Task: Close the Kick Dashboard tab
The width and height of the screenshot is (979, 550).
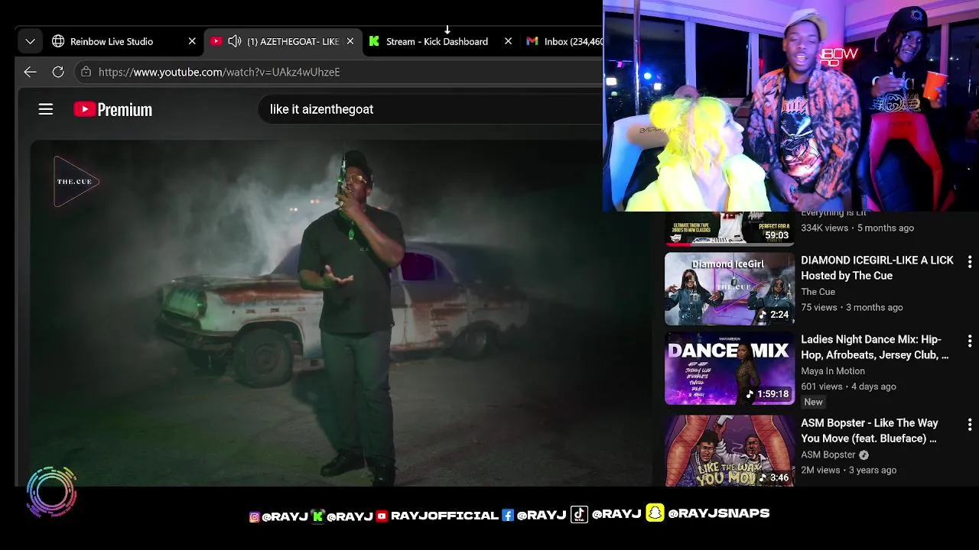Action: (x=508, y=41)
